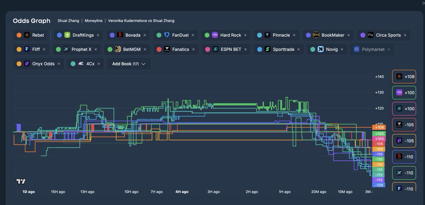425x205 pixels.
Task: Click the pink color dot beside ESPN BET
Action: click(x=208, y=49)
